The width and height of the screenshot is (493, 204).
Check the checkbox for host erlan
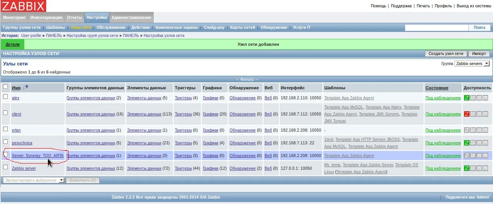(x=5, y=129)
